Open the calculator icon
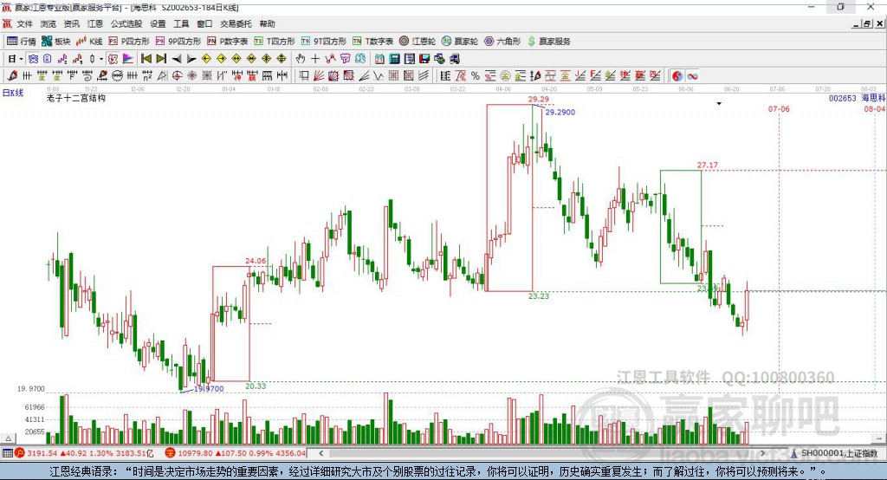 (395, 59)
